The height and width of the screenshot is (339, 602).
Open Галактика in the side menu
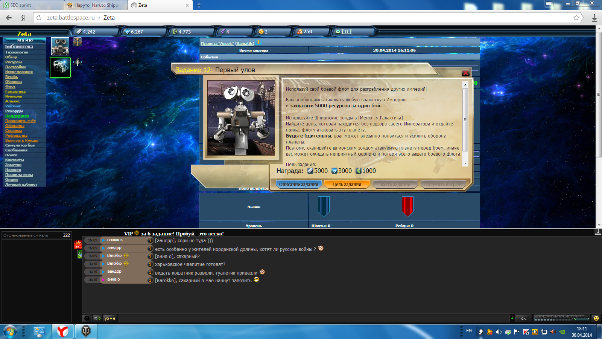click(15, 92)
